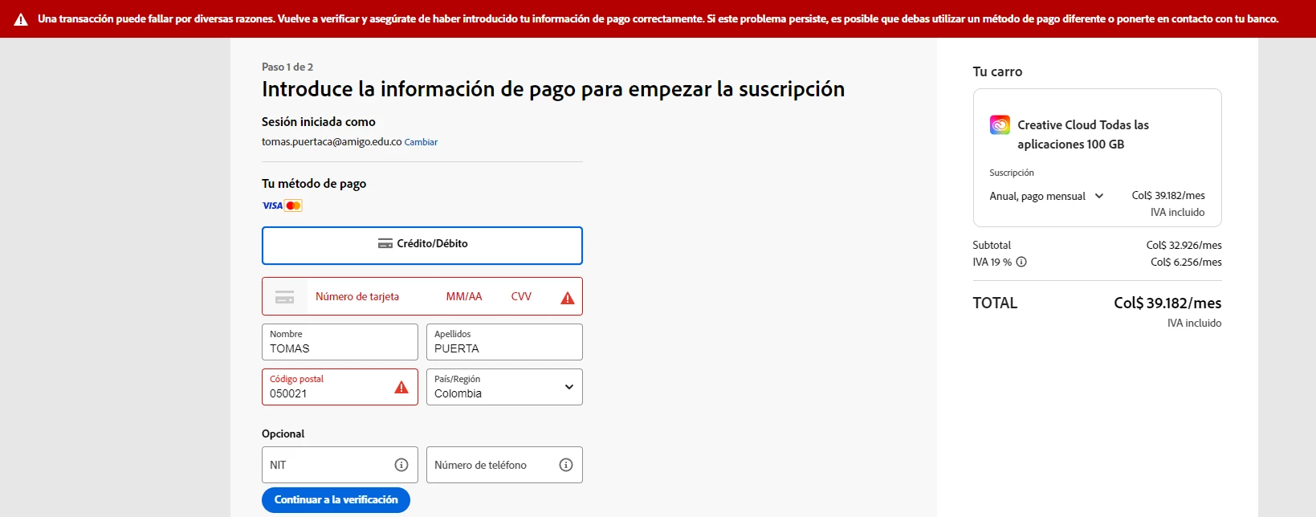This screenshot has height=517, width=1316.
Task: Click the Número de teléfono input field
Action: [504, 465]
